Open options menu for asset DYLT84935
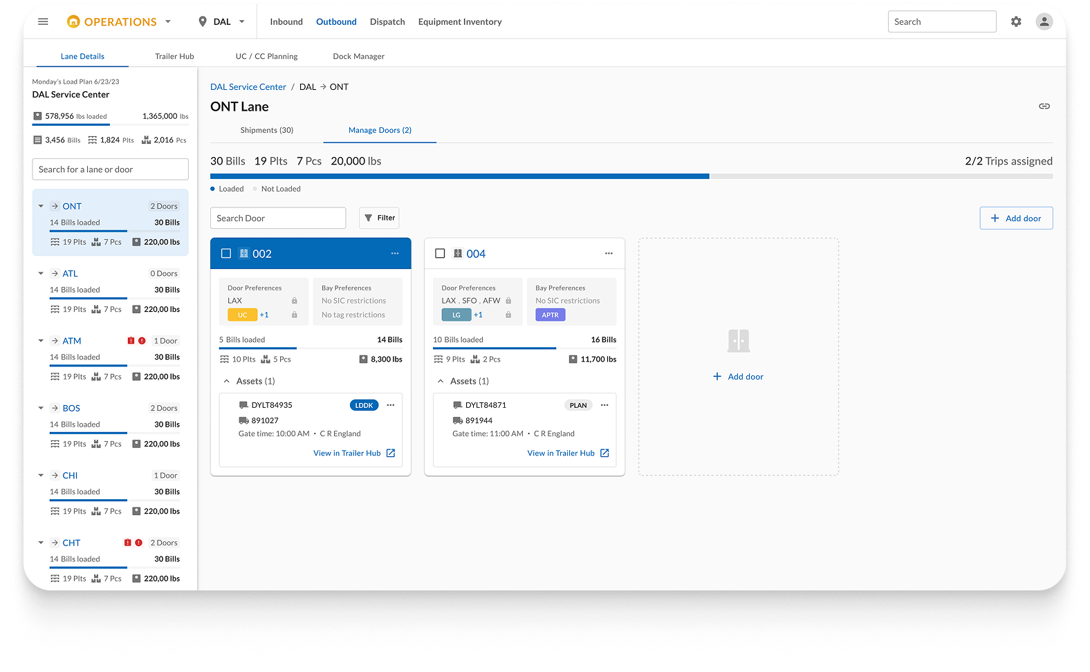Screen dimensions: 1090x672 pos(391,405)
